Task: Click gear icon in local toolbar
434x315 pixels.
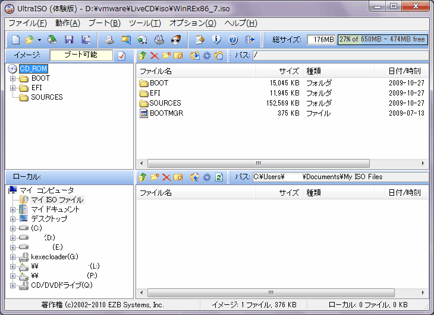Action: tap(207, 177)
